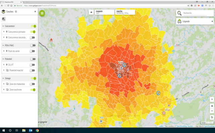
Task: Open a new browser tab
Action: point(25,2)
